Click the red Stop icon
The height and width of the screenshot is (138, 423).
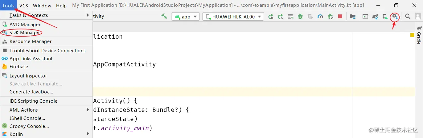tap(340, 17)
